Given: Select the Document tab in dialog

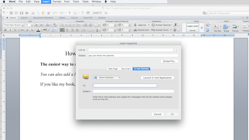Looking at the screenshot, I should click(x=126, y=69).
